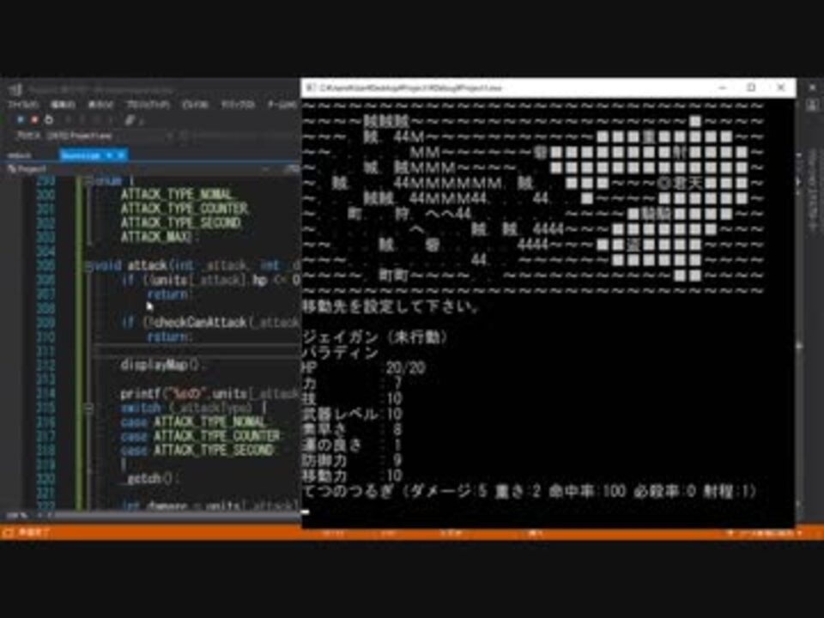Screen dimensions: 824x618
Task: Toggle the pin on the active source tab
Action: click(x=109, y=155)
